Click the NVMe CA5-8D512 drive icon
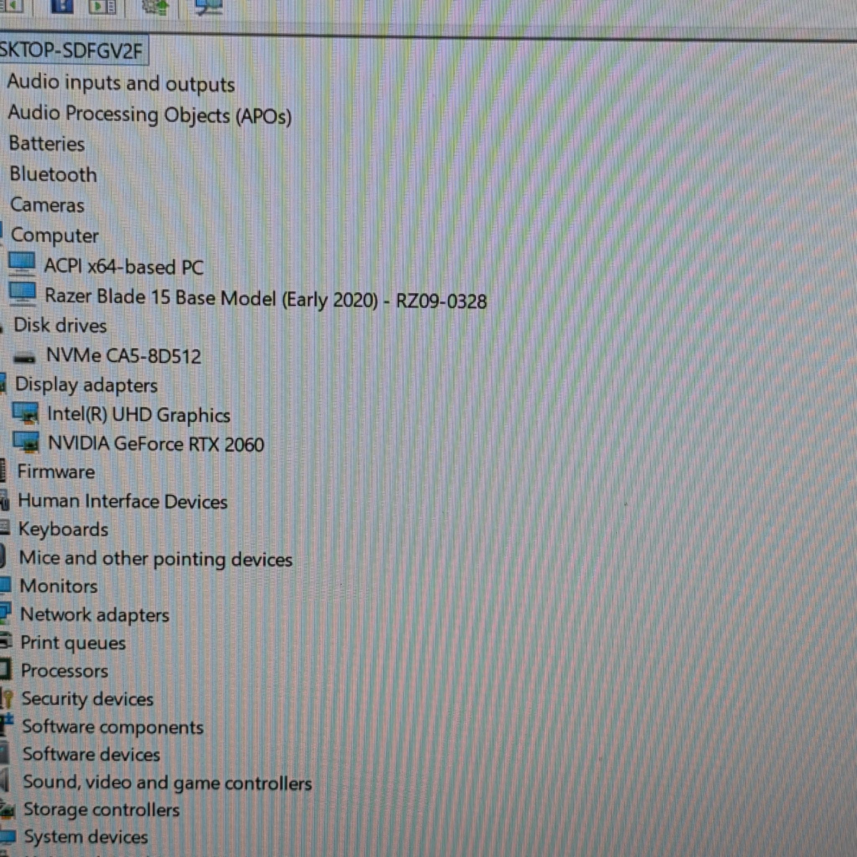The height and width of the screenshot is (857, 857). pyautogui.click(x=23, y=357)
